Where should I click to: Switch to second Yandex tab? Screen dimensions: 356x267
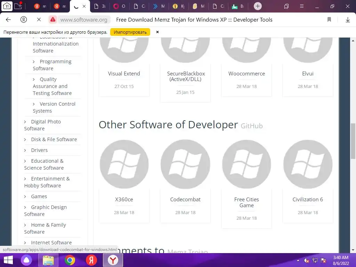coord(60,6)
